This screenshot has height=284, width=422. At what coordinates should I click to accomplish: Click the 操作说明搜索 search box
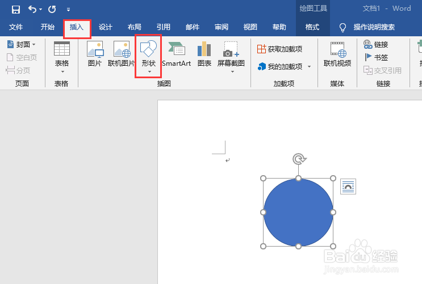(374, 27)
